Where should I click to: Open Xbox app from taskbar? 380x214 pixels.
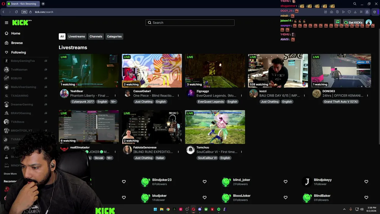tap(206, 209)
